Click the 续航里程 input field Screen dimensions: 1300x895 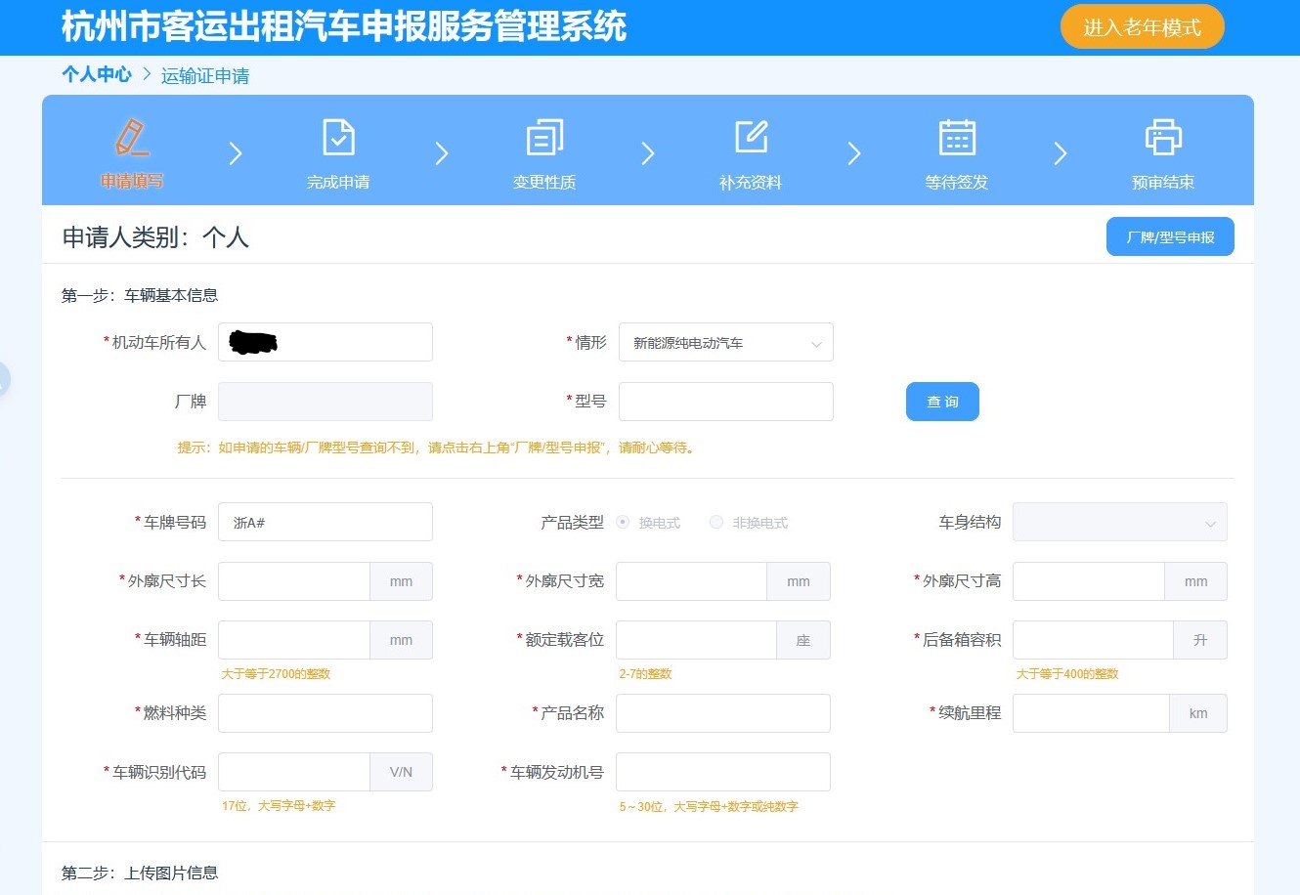[1091, 713]
